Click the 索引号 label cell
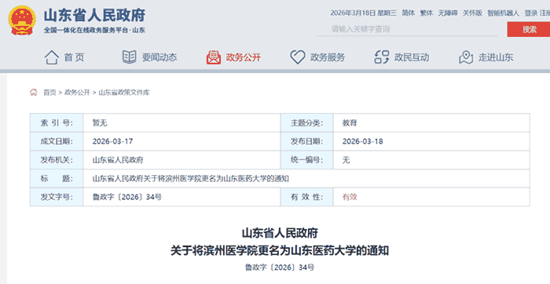 pyautogui.click(x=57, y=123)
